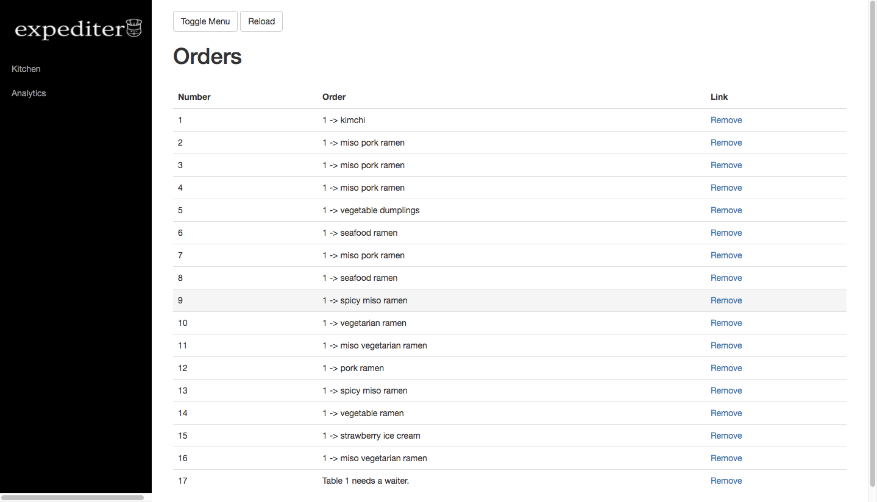Click the Orders page heading
Image resolution: width=877 pixels, height=502 pixels.
tap(207, 57)
